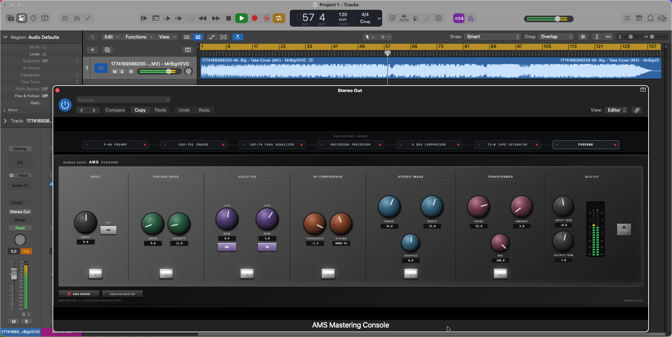The width and height of the screenshot is (672, 337).
Task: Click the add track plus button
Action: point(92,50)
